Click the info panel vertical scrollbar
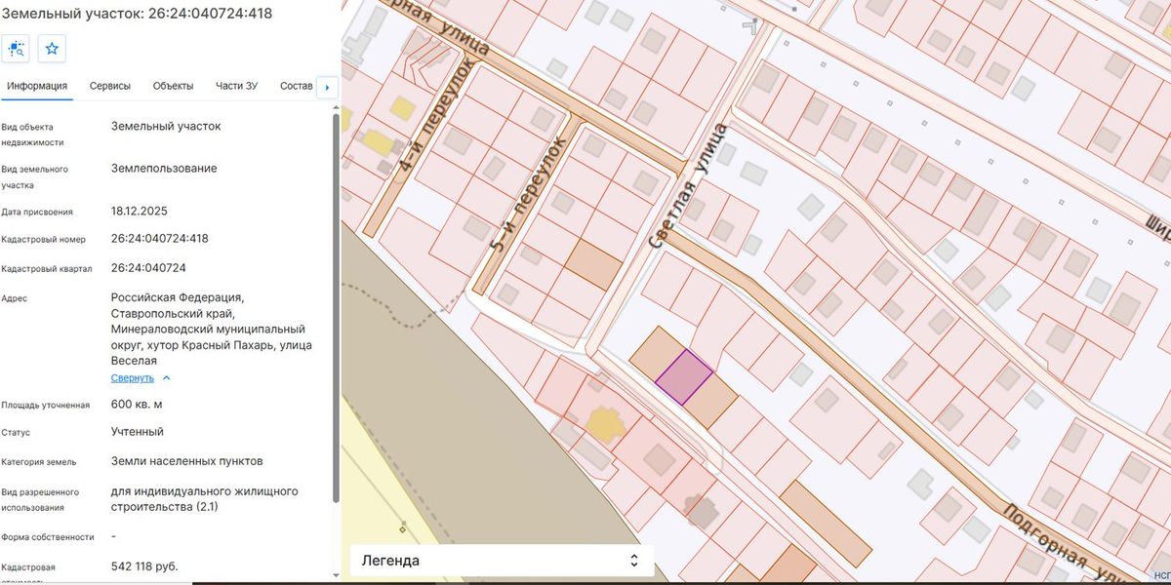Image resolution: width=1171 pixels, height=585 pixels. 337,307
